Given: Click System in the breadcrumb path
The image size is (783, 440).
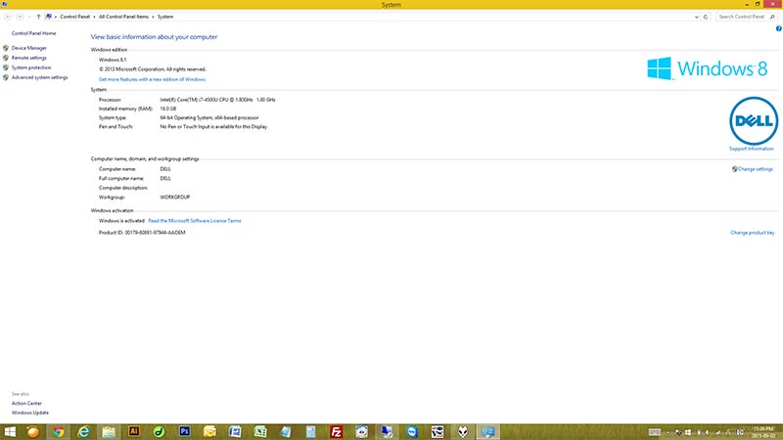Looking at the screenshot, I should [x=165, y=17].
